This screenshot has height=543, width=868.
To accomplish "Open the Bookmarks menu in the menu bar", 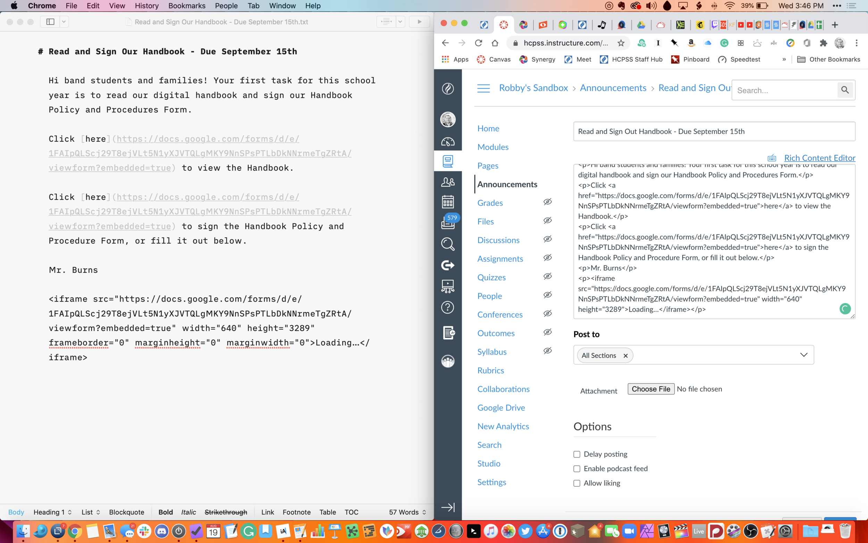I will (x=186, y=6).
